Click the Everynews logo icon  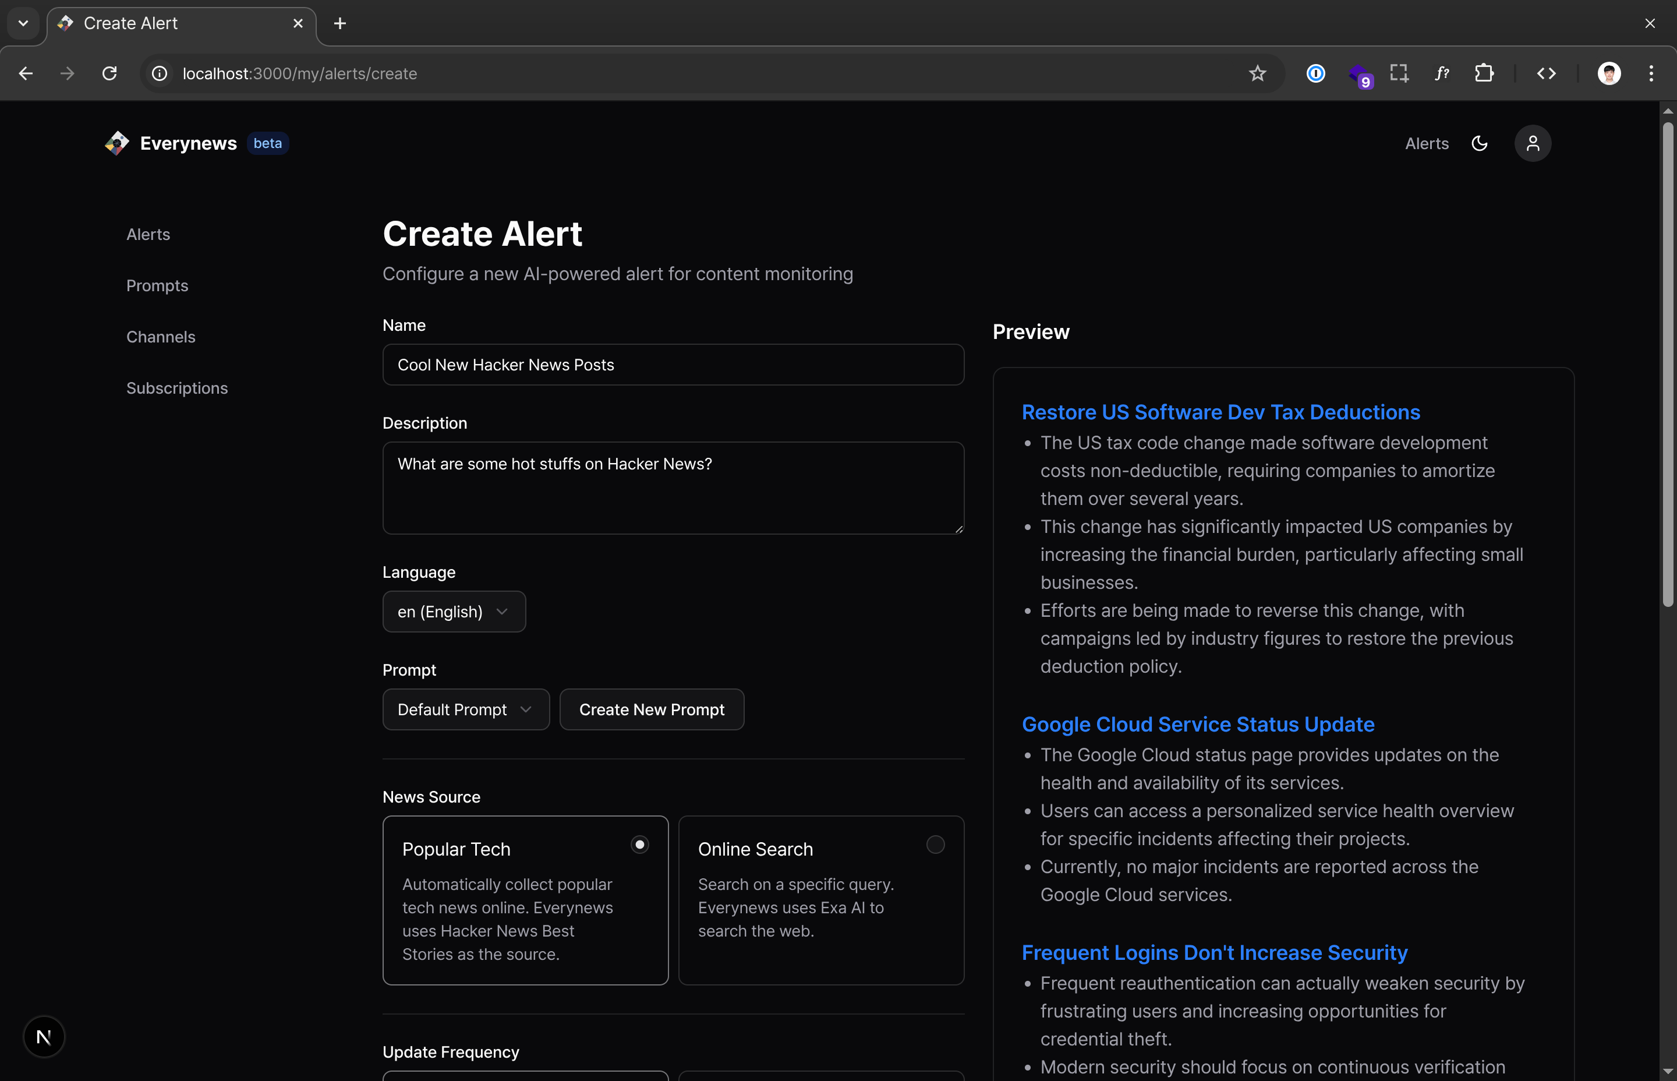[116, 143]
